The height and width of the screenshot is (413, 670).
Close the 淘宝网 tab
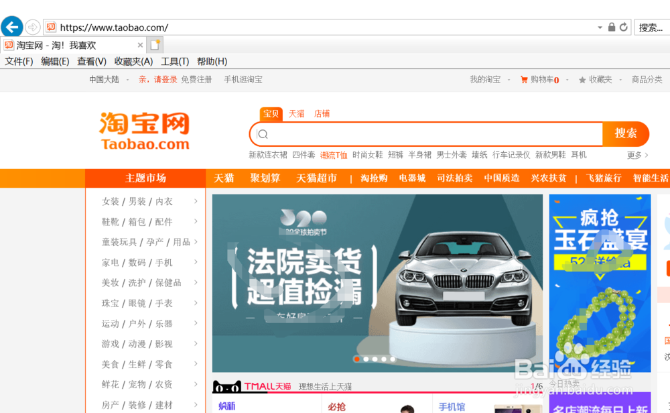pyautogui.click(x=140, y=45)
